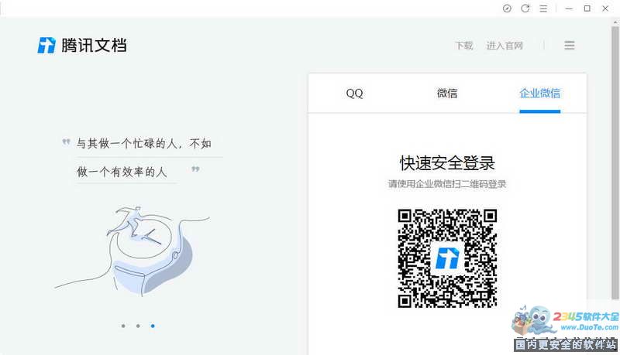Click the 下载 download link

[464, 46]
